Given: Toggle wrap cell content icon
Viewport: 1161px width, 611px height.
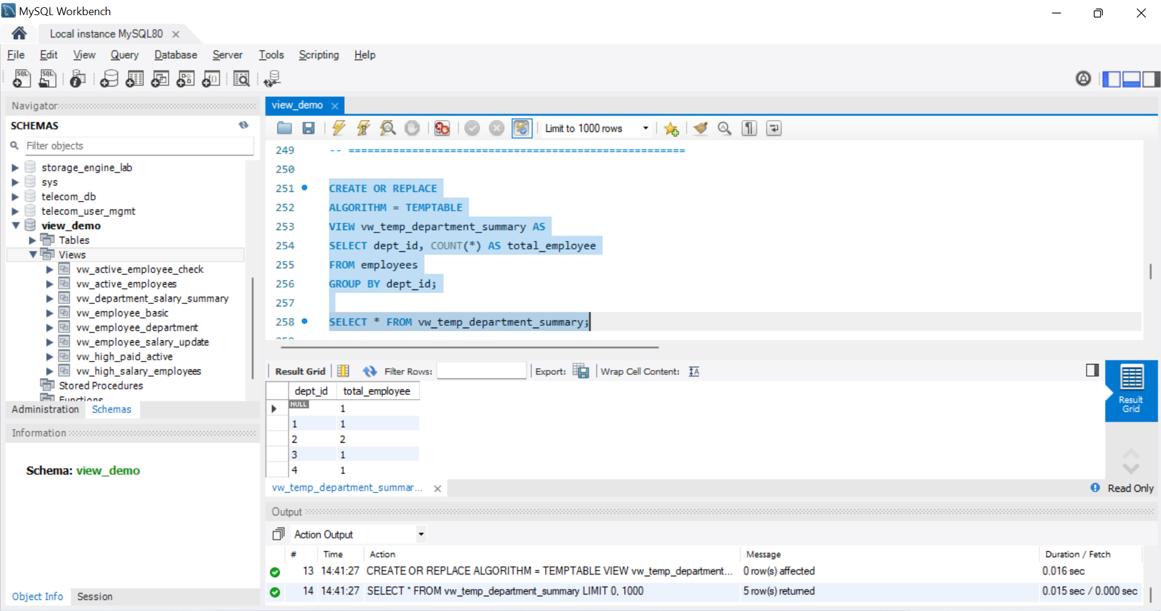Looking at the screenshot, I should pyautogui.click(x=694, y=371).
